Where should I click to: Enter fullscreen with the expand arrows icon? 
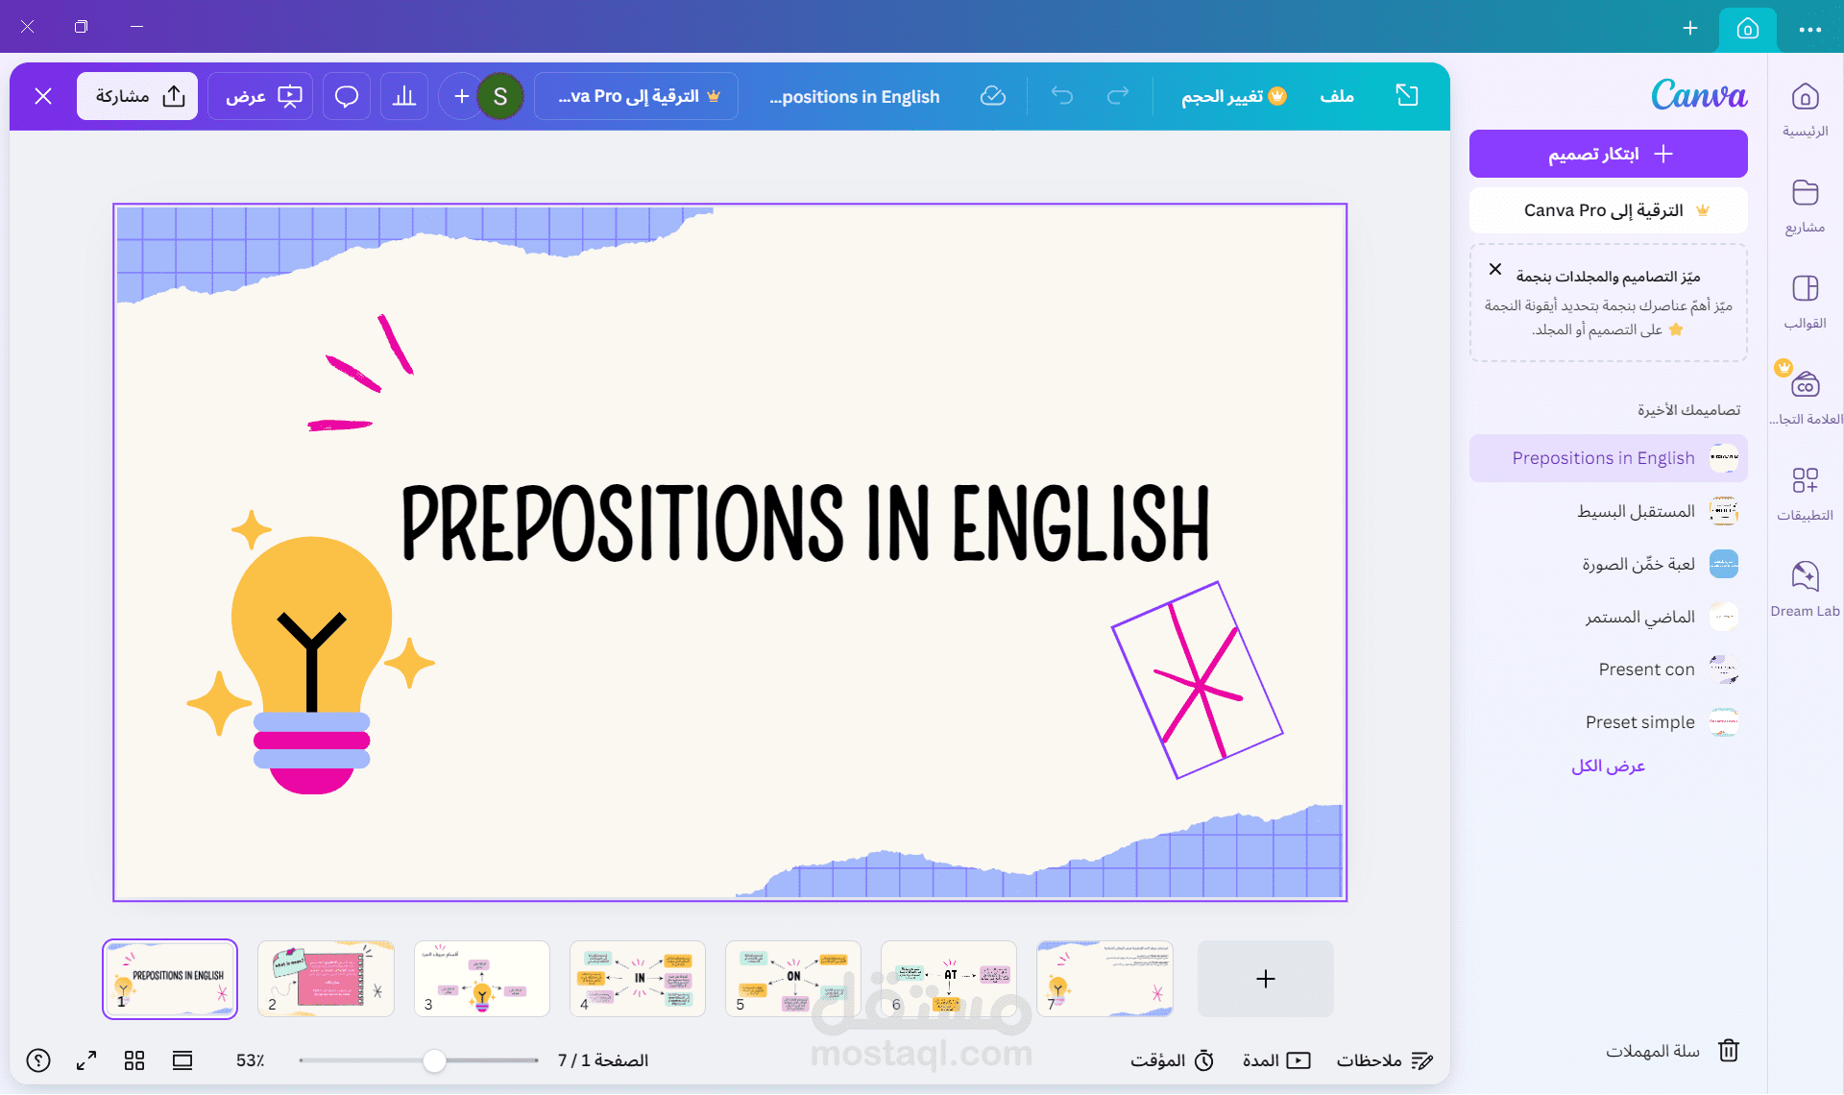[86, 1060]
